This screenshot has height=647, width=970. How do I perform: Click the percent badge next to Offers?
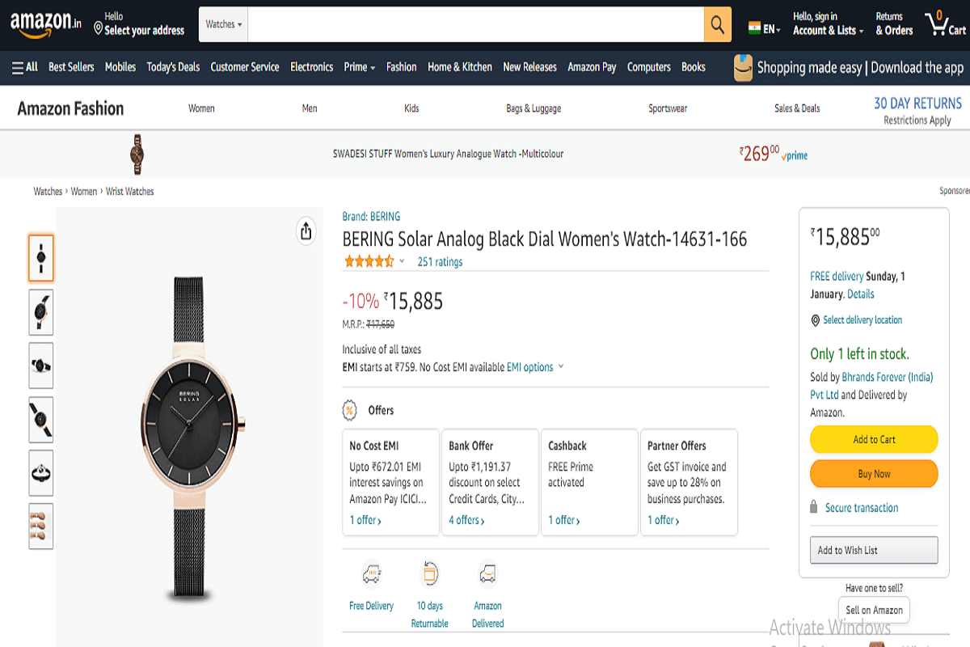(349, 410)
